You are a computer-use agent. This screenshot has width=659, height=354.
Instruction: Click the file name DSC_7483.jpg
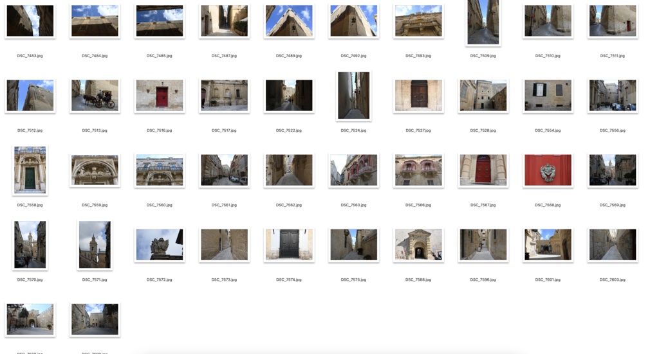coord(30,56)
